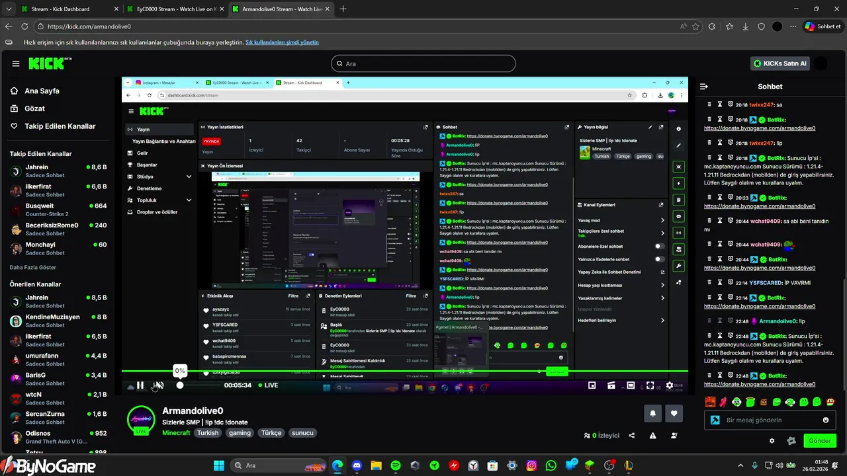Click username wchat9409 on 'sa abi' message
This screenshot has height=476, width=847.
pyautogui.click(x=766, y=221)
